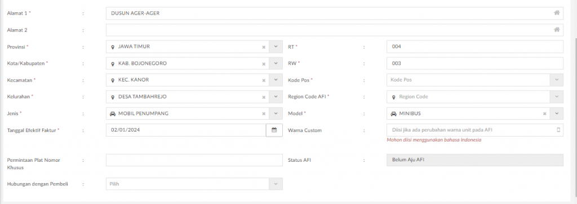Clear the MINIBUS Model selection
The height and width of the screenshot is (204, 577).
(x=544, y=114)
